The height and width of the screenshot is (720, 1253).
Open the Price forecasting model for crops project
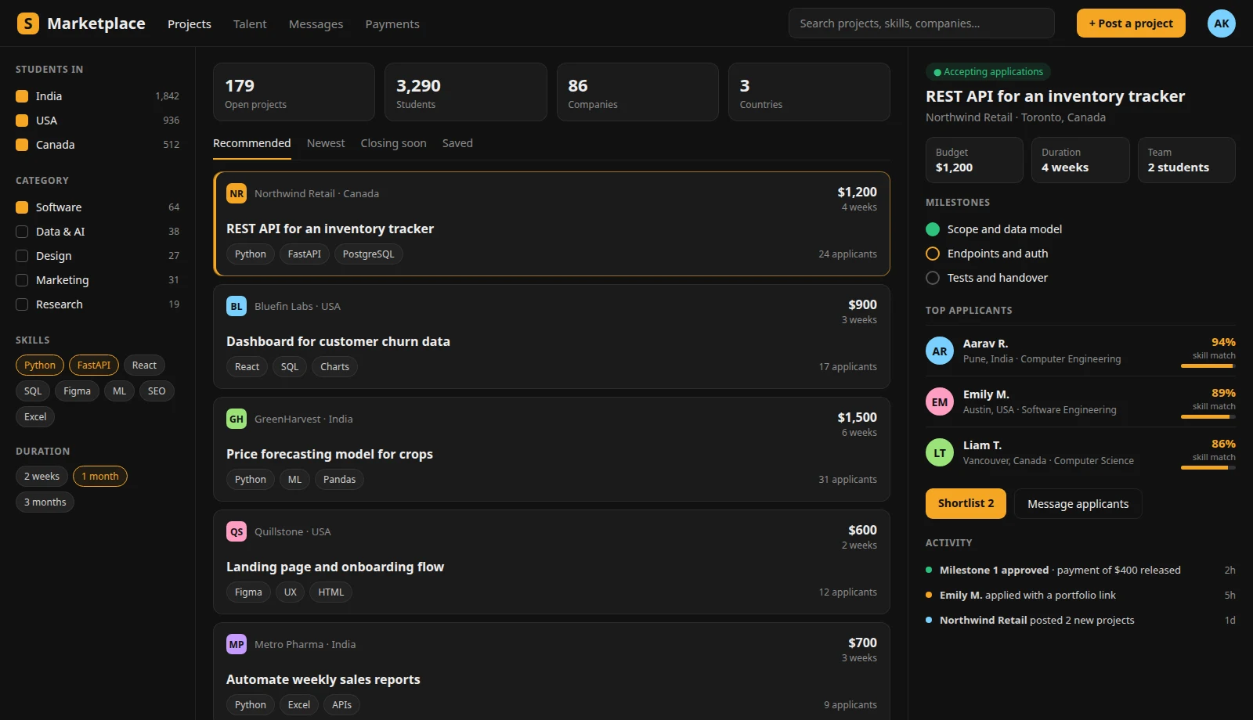[x=551, y=449]
